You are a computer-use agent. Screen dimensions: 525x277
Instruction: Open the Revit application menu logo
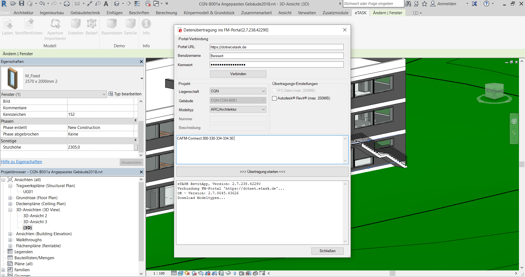[4, 4]
